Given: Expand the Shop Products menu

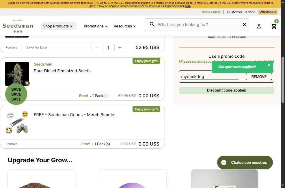Looking at the screenshot, I should pos(59,26).
